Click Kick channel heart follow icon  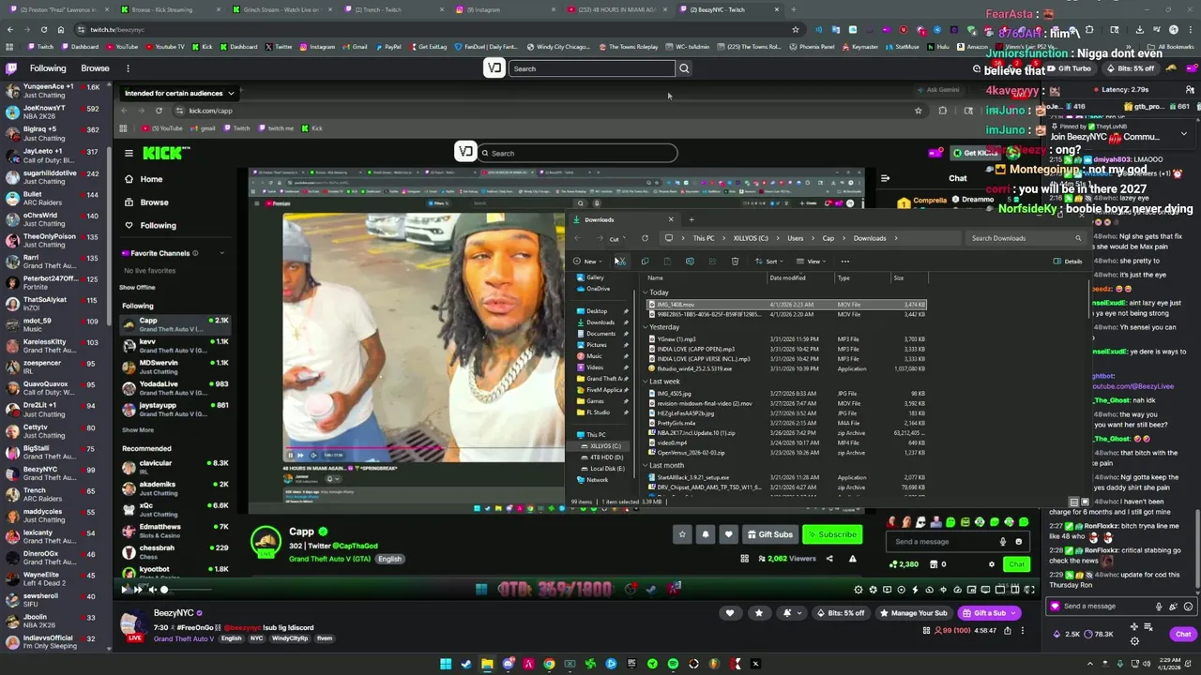point(728,534)
